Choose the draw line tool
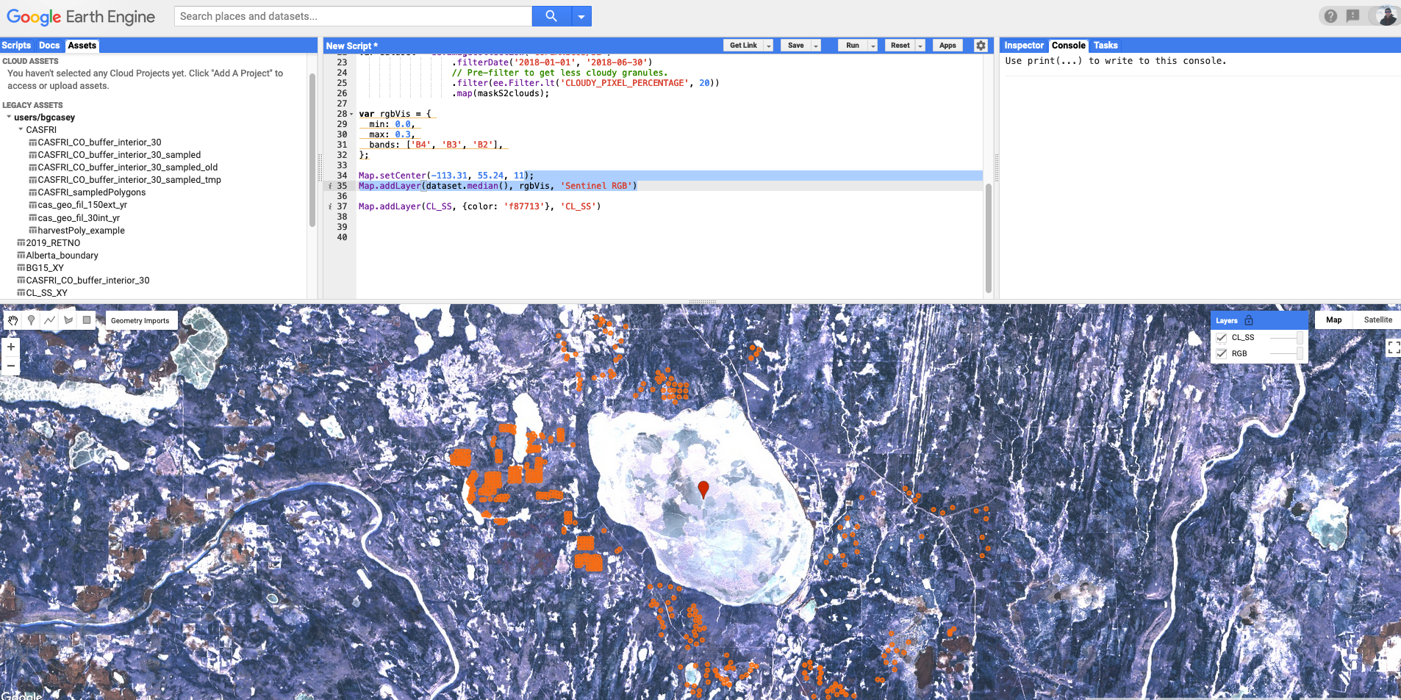The width and height of the screenshot is (1401, 700). (x=49, y=320)
